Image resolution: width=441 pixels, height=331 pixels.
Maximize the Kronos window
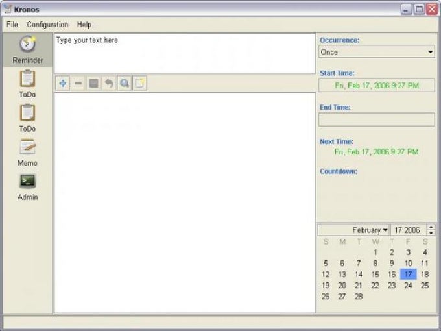(x=419, y=9)
